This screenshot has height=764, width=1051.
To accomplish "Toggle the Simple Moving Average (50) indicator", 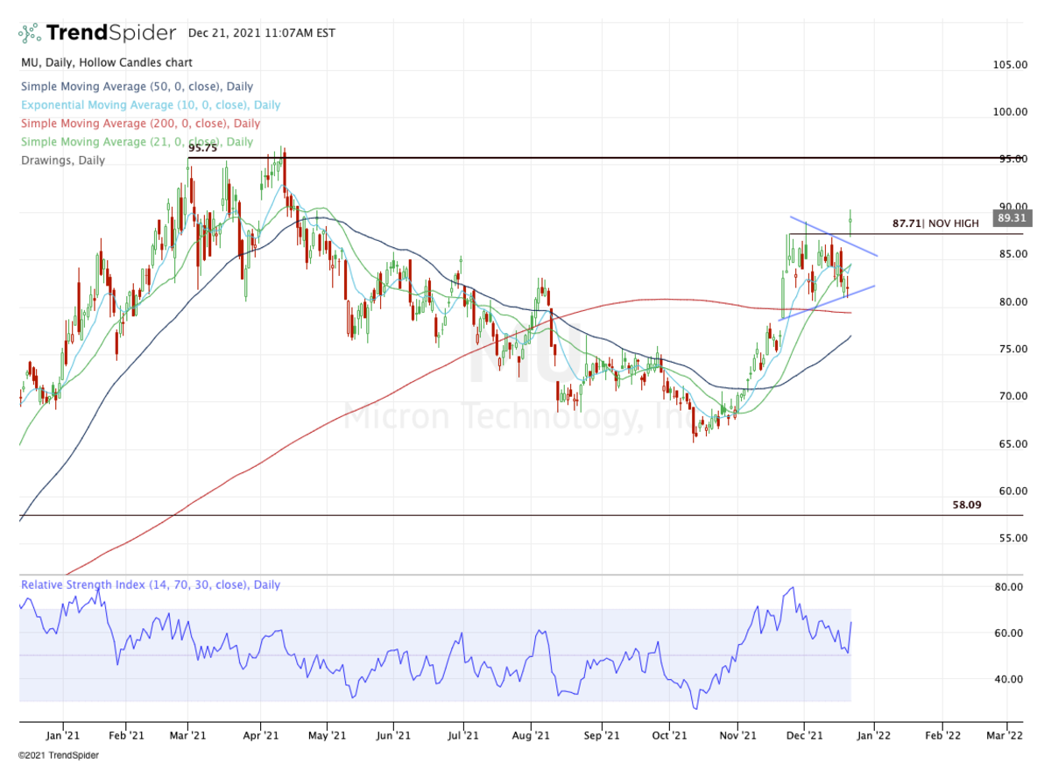I will pos(136,86).
